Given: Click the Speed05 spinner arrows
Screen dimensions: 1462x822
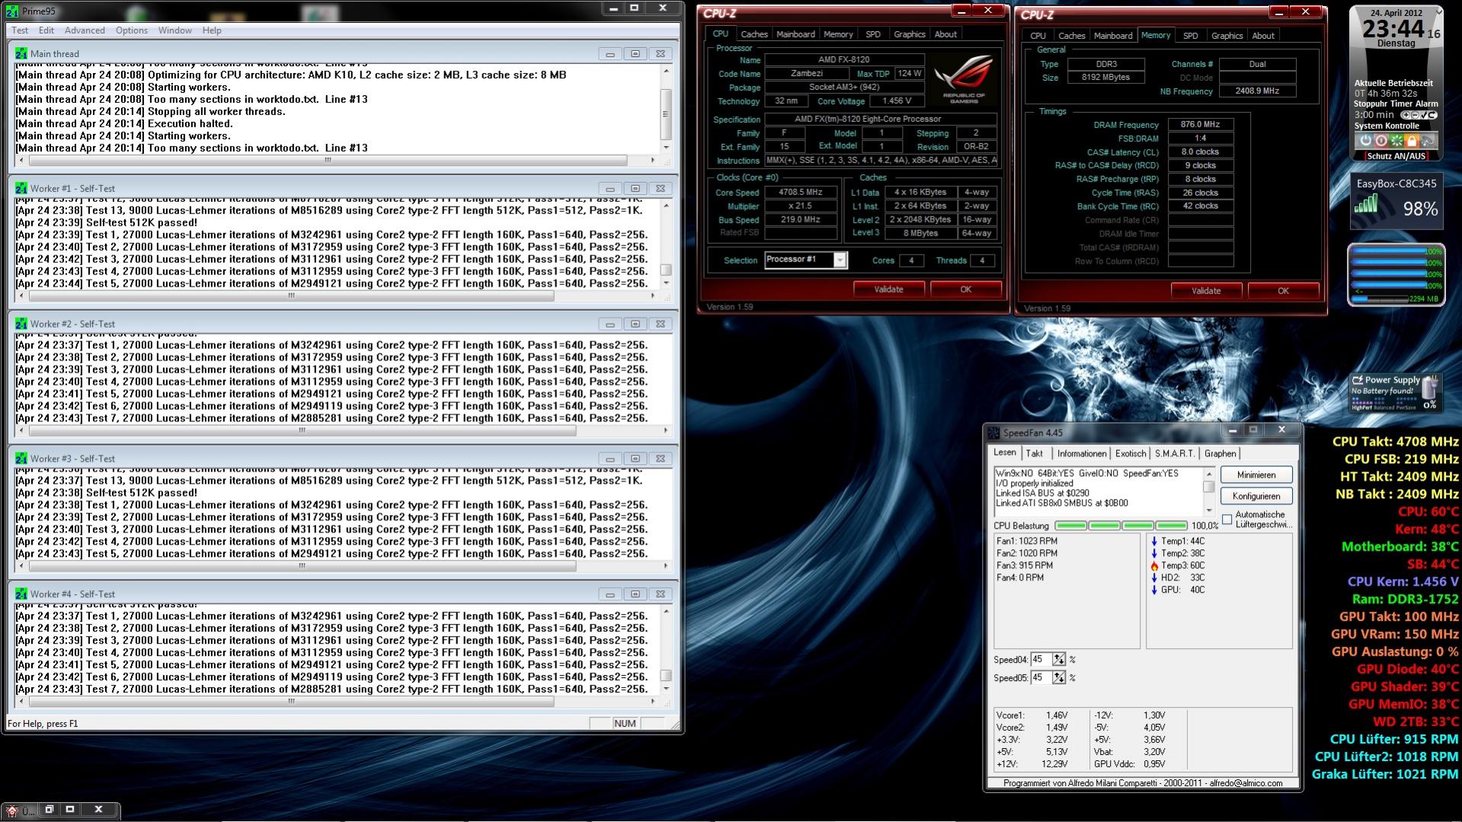Looking at the screenshot, I should 1059,678.
